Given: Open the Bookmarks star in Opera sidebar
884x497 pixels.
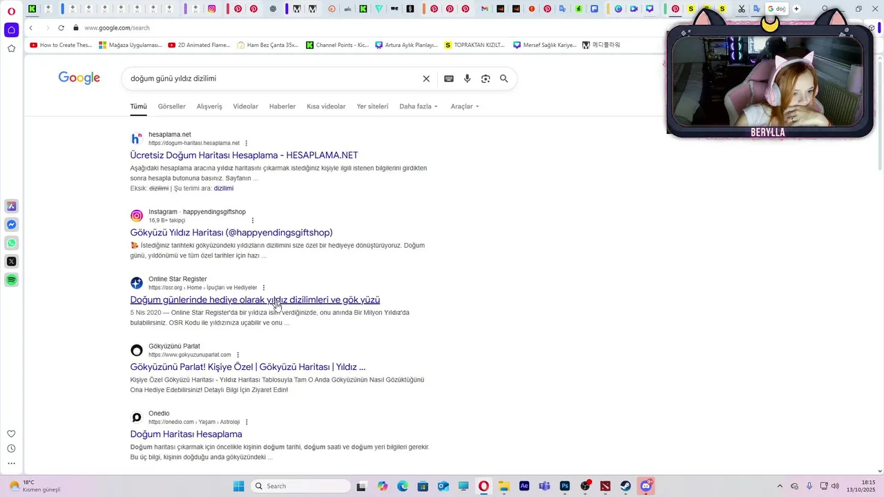Looking at the screenshot, I should (11, 48).
